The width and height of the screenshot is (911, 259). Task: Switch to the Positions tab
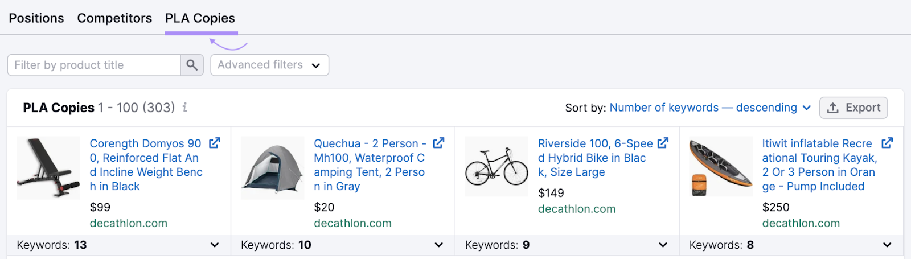pyautogui.click(x=36, y=18)
